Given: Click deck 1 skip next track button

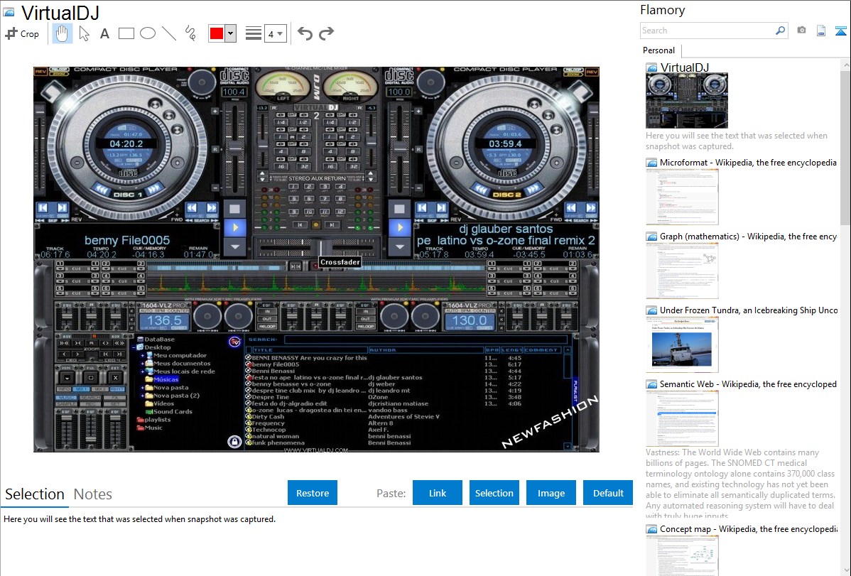Looking at the screenshot, I should 62,207.
